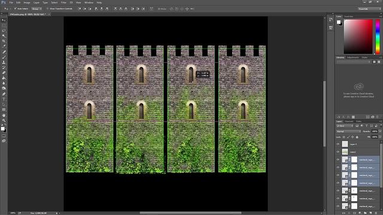Viewport: 383px width, 215px height.
Task: Click the rainbow hue slider
Action: (x=378, y=36)
